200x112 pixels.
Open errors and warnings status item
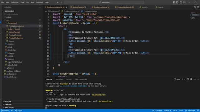point(19,111)
